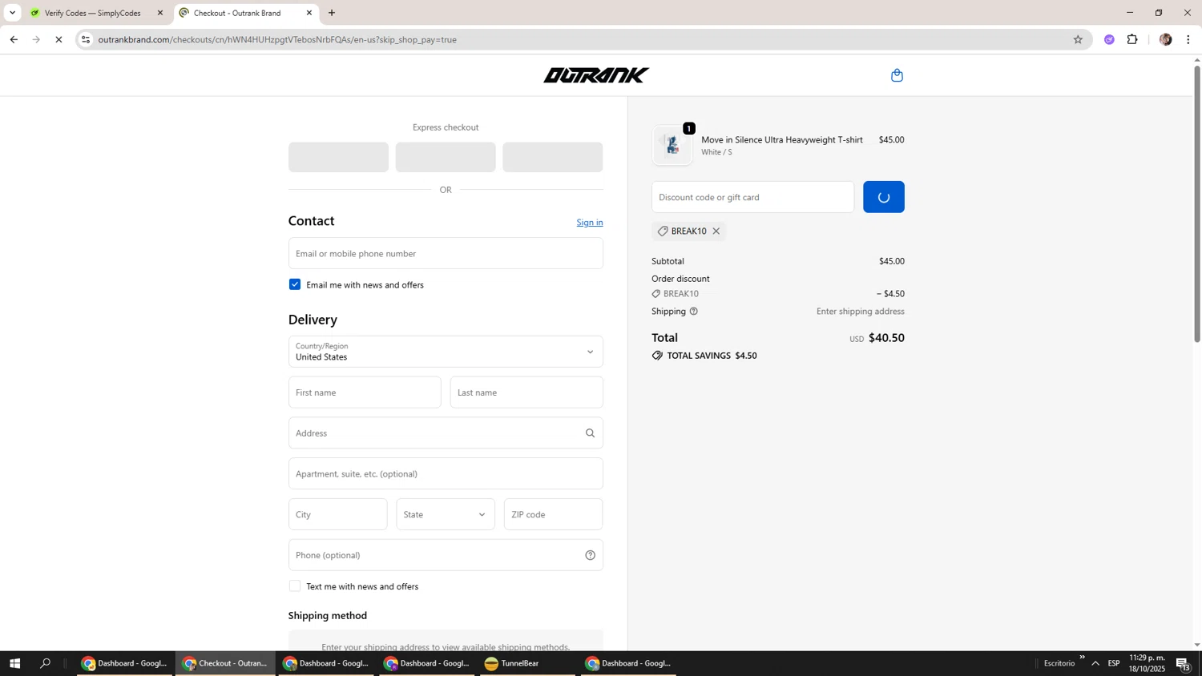Open the Windows Start menu
The height and width of the screenshot is (676, 1202).
click(x=14, y=663)
